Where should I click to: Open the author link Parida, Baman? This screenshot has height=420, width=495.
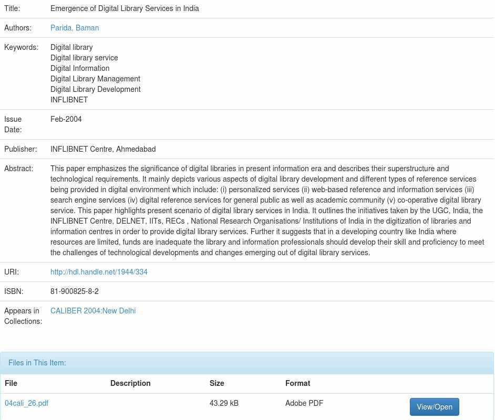point(75,28)
